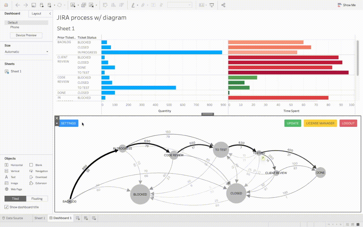Open the Data Source tab
The image size is (363, 227).
point(12,218)
